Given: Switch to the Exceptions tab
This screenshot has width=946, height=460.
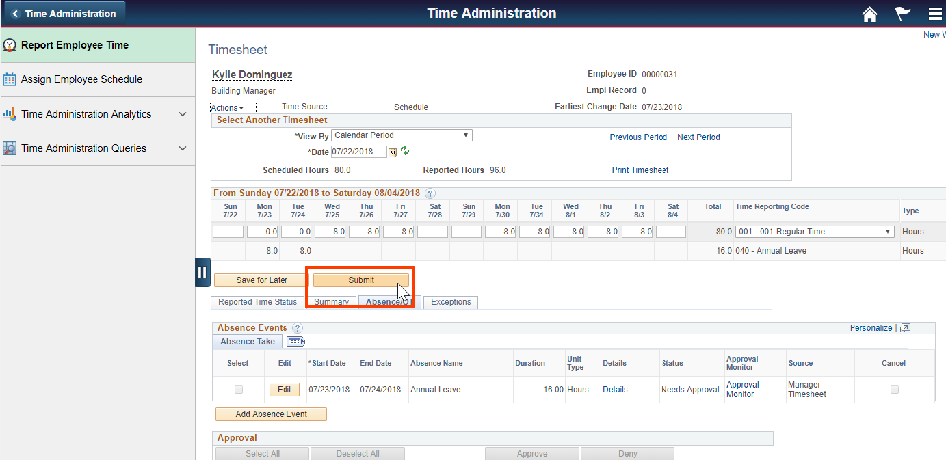Looking at the screenshot, I should pyautogui.click(x=450, y=302).
